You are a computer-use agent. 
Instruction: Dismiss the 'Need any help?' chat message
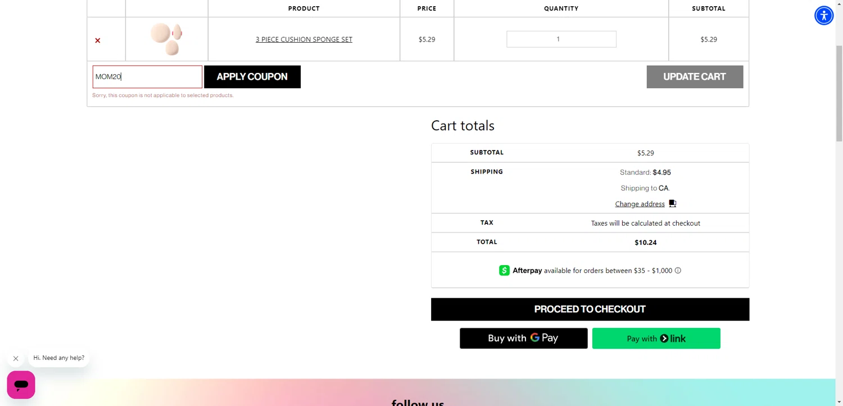[16, 358]
